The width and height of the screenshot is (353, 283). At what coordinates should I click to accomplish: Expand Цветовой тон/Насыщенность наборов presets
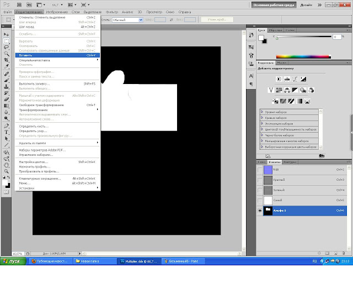pyautogui.click(x=262, y=129)
